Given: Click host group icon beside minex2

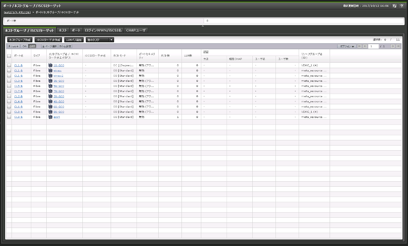Looking at the screenshot, I should coord(50,76).
